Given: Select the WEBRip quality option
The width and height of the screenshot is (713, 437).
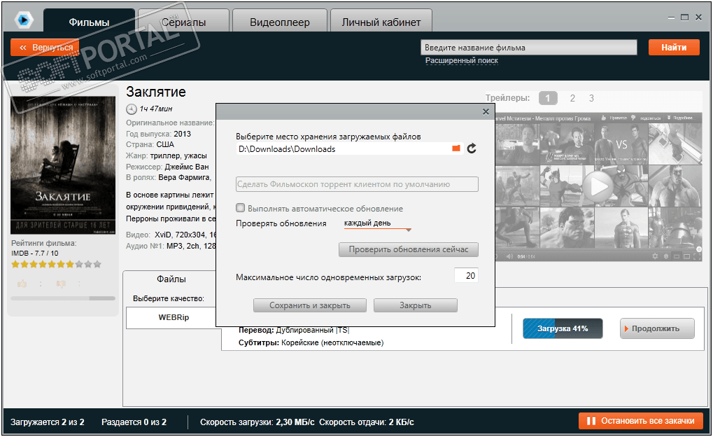Looking at the screenshot, I should [174, 317].
